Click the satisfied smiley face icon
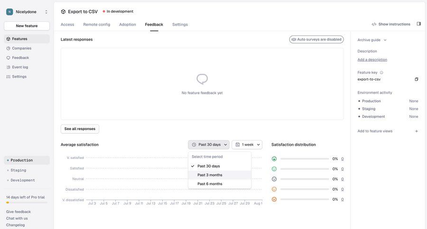Image resolution: width=427 pixels, height=229 pixels. (274, 169)
